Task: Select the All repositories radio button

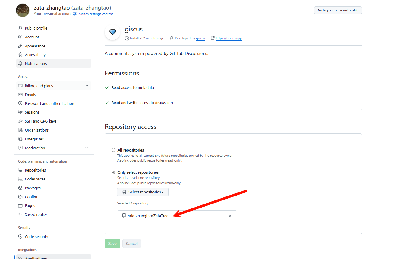Action: 113,150
